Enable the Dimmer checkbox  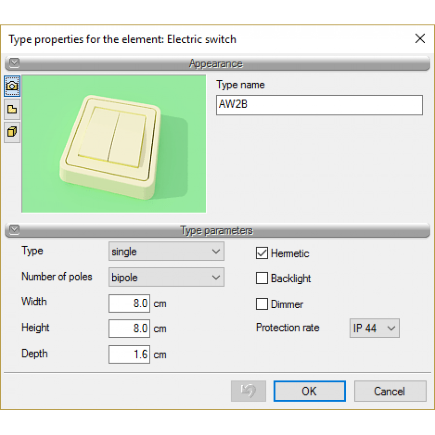point(262,304)
